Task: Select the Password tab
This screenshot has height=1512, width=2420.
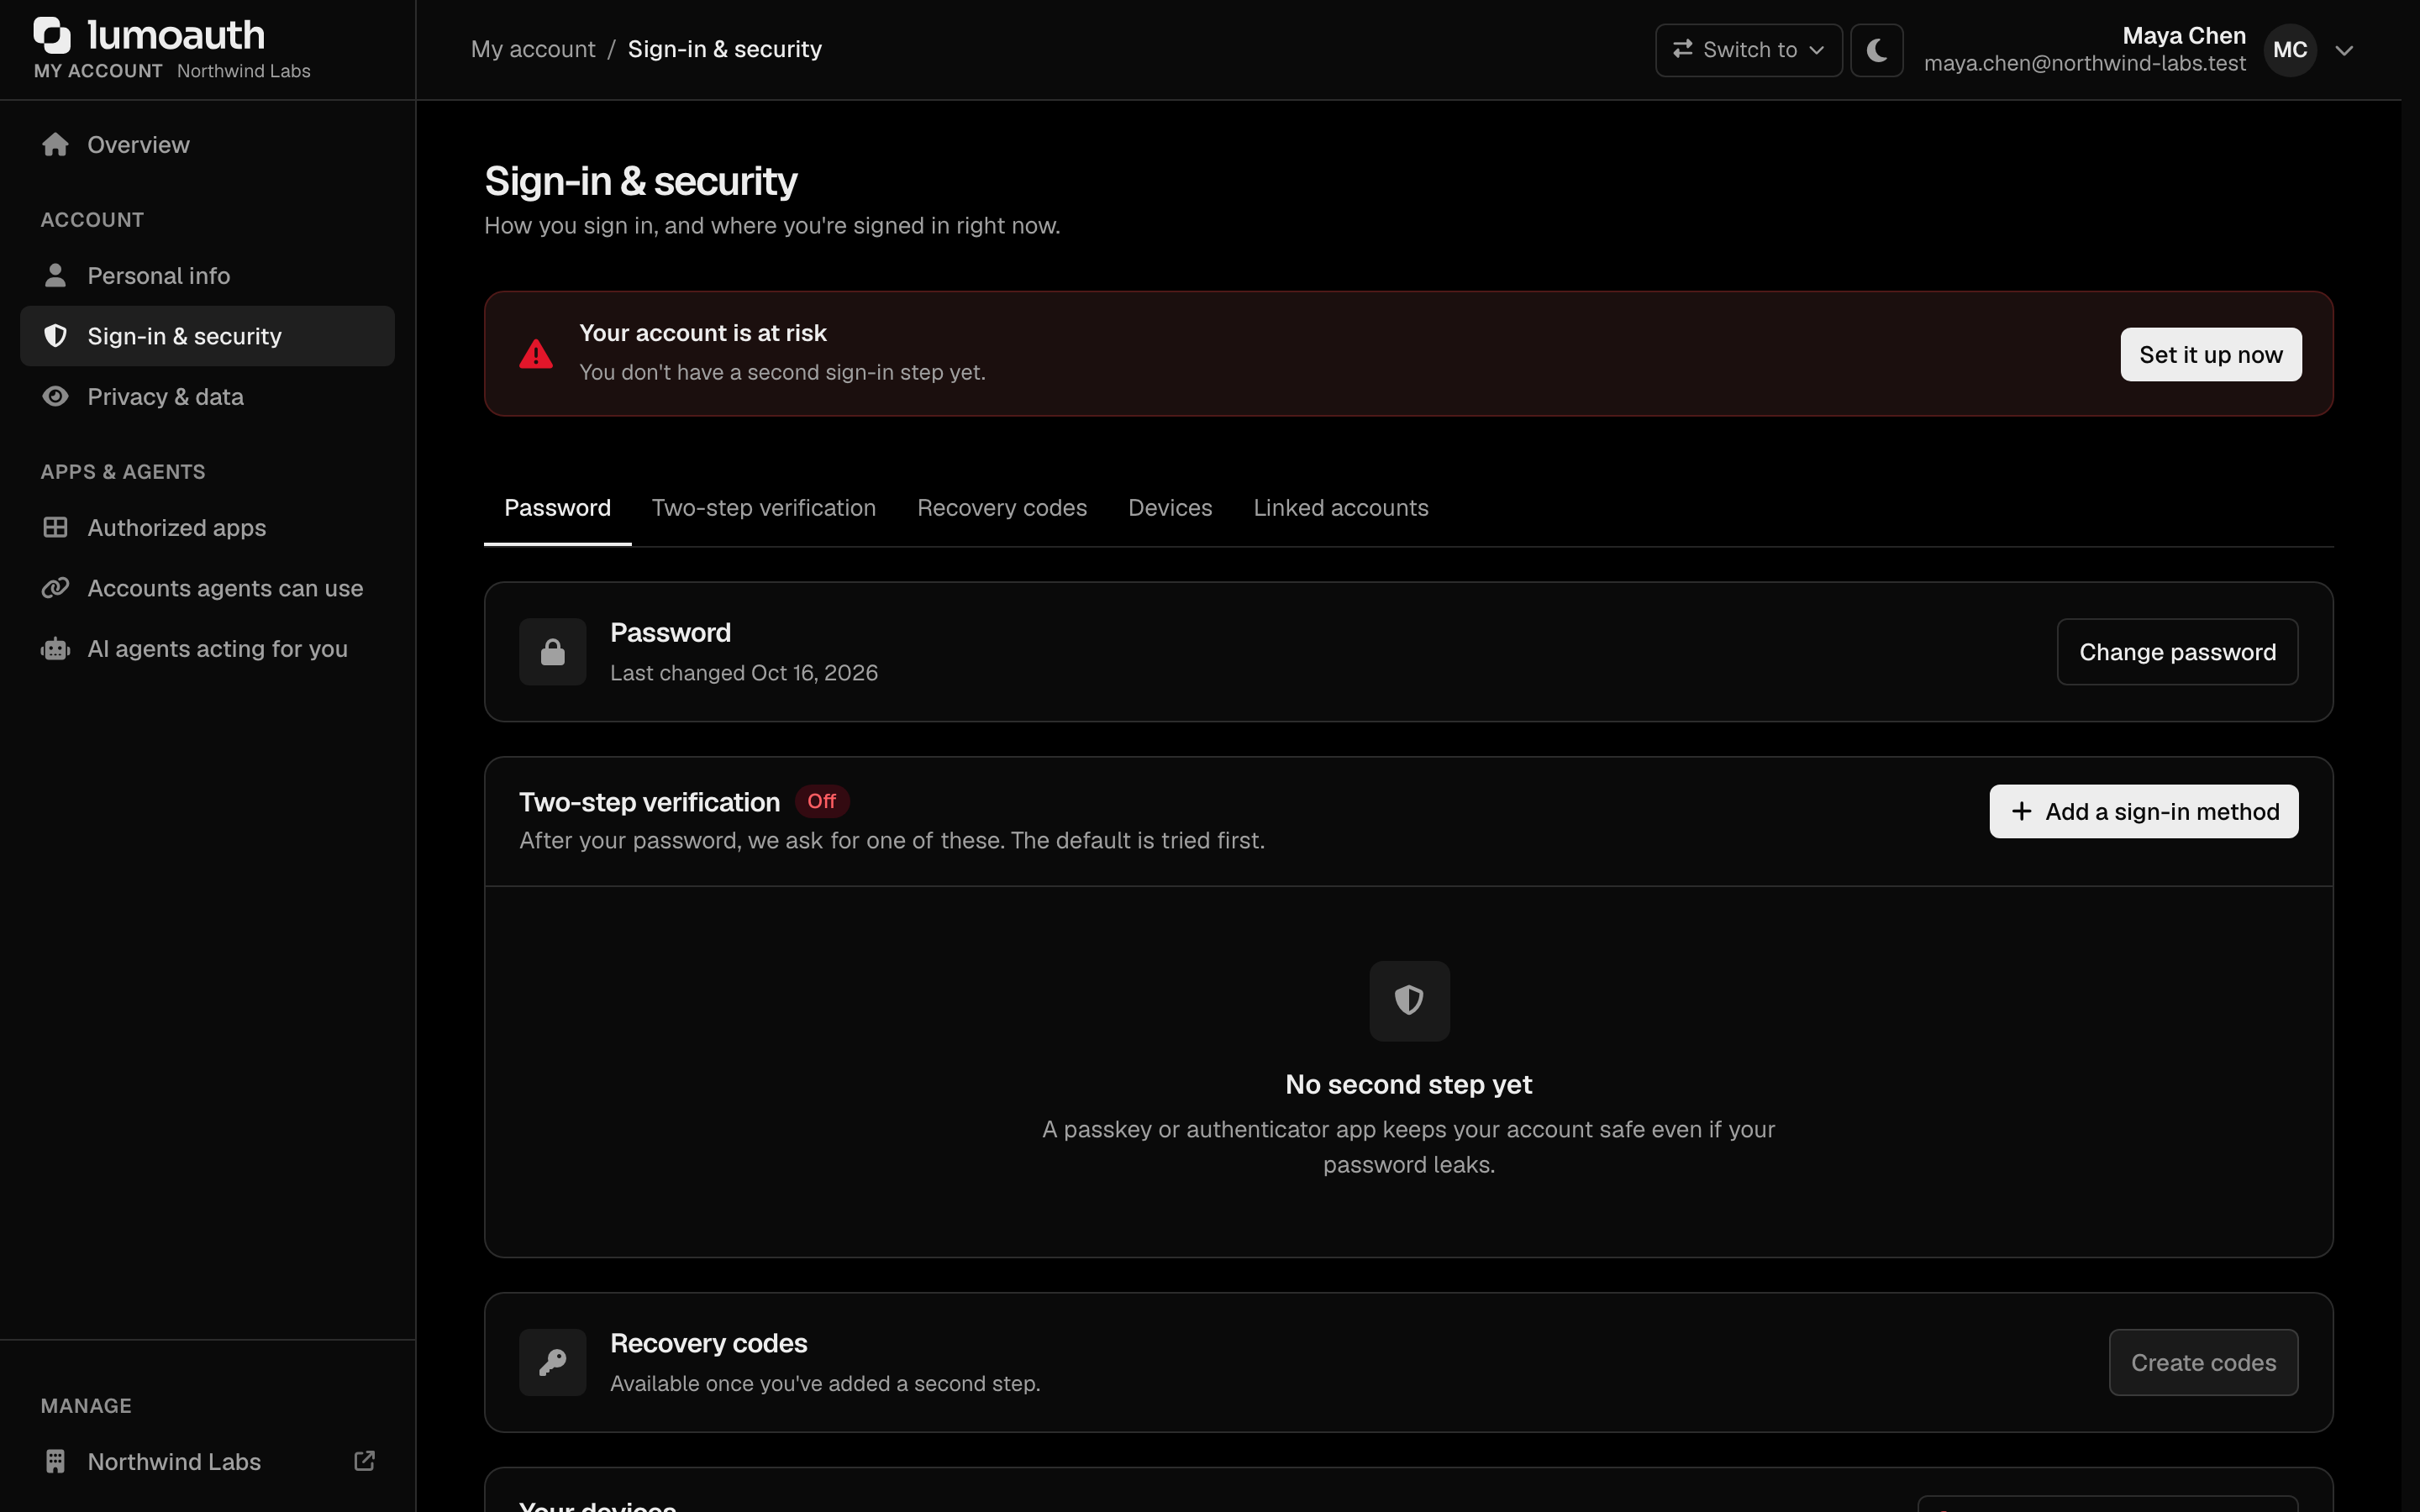Action: (557, 508)
